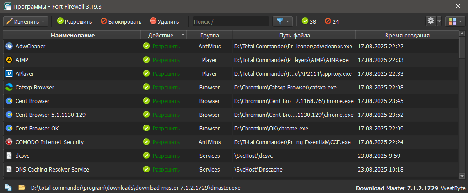The height and width of the screenshot is (193, 468).
Task: Expand the filter funnel dropdown arrow
Action: [x=288, y=21]
